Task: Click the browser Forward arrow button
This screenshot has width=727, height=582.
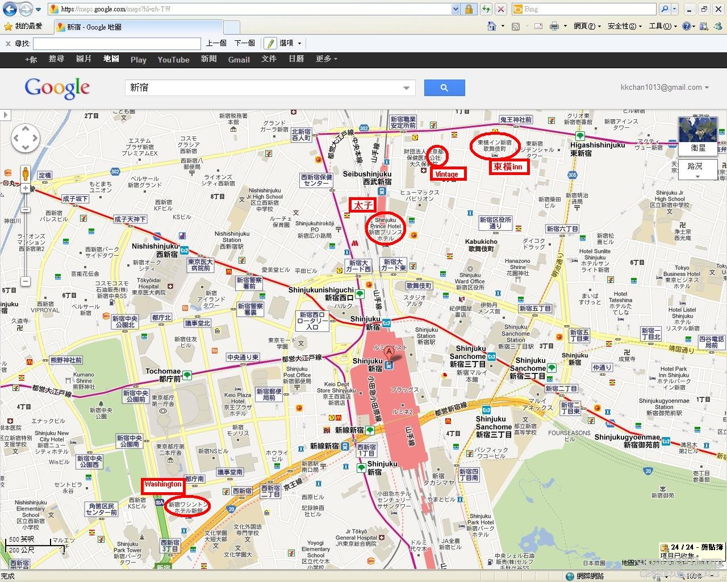Action: click(26, 9)
